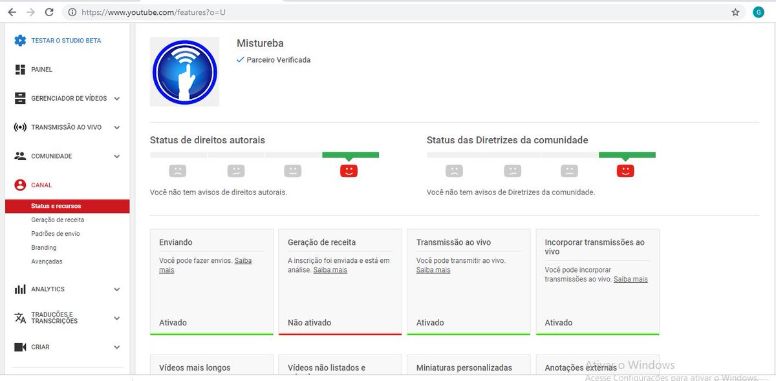This screenshot has width=776, height=381.
Task: Click the browser address bar URL
Action: (x=153, y=12)
